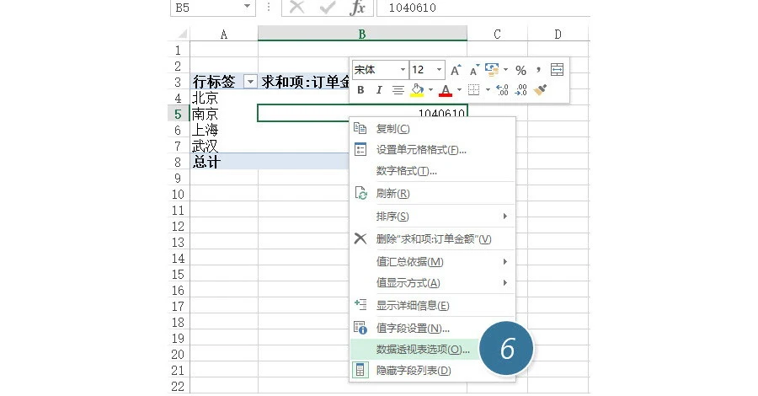Choose 删除"求和项:订单金额"(V)

point(432,238)
